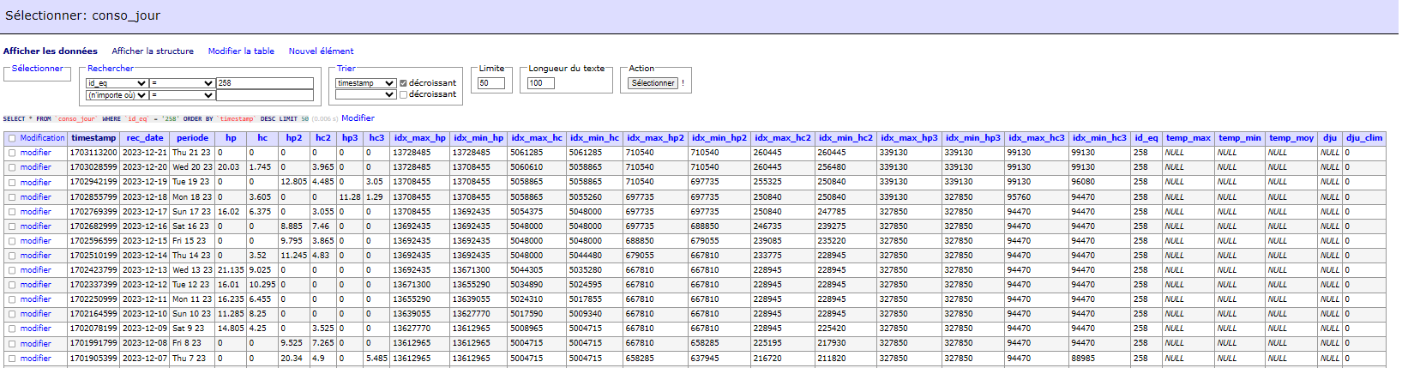Open the 'Nouvel élément' link
The image size is (1408, 368).
[x=321, y=51]
